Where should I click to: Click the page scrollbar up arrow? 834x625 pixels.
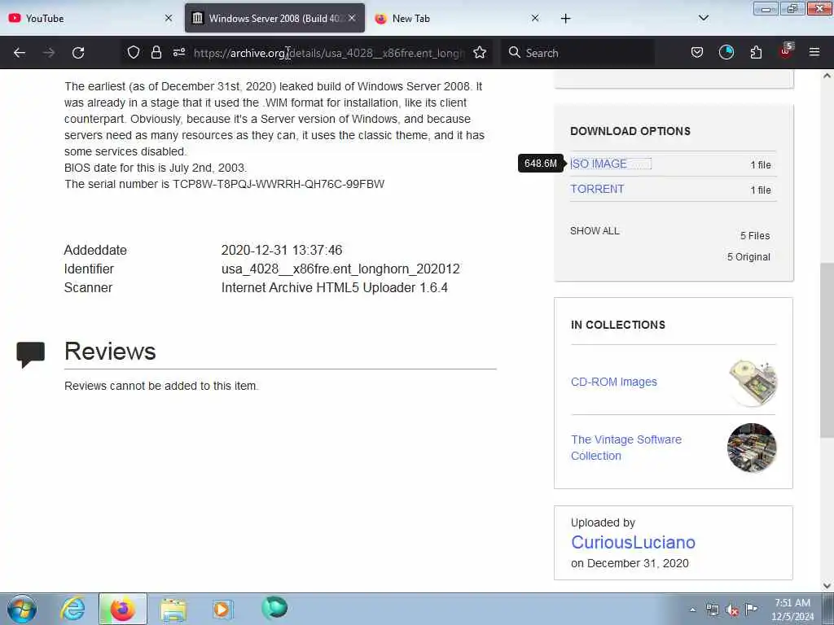coord(827,76)
